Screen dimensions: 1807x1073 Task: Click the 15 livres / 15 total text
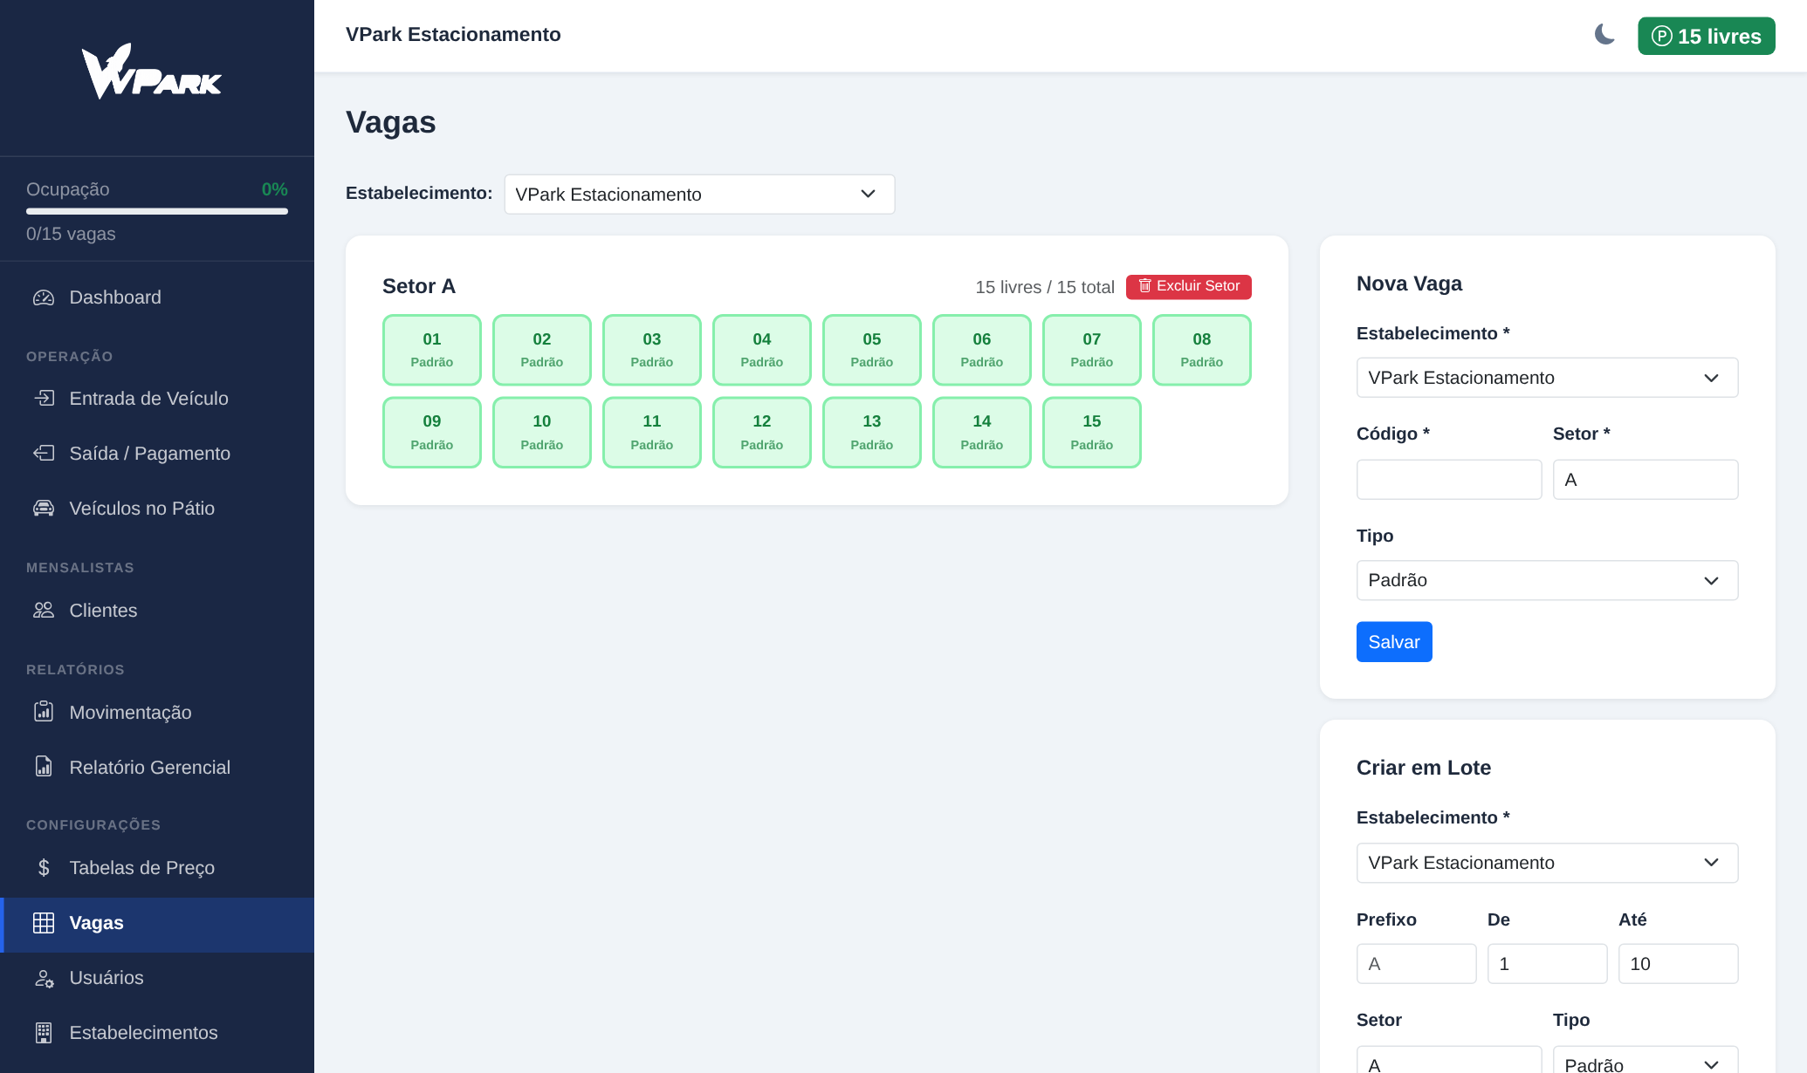tap(1045, 287)
